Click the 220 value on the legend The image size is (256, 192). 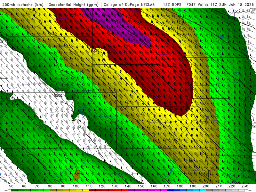click(232, 186)
